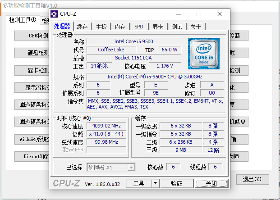
Task: Click the 14 纳米 process value
Action: [x=100, y=66]
